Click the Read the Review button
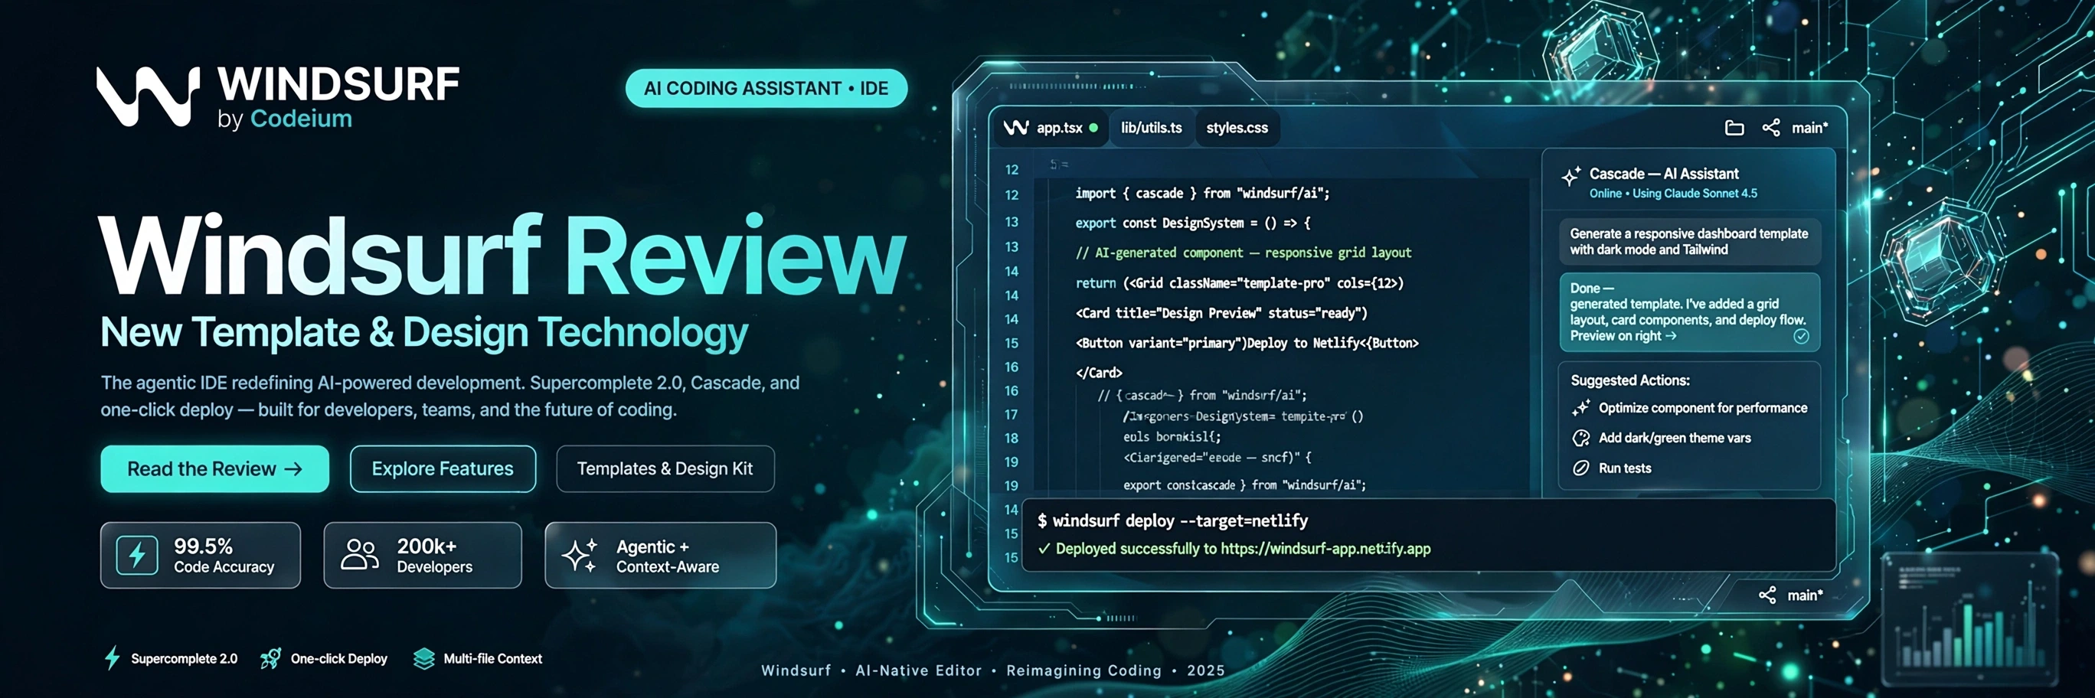The height and width of the screenshot is (698, 2095). click(214, 469)
